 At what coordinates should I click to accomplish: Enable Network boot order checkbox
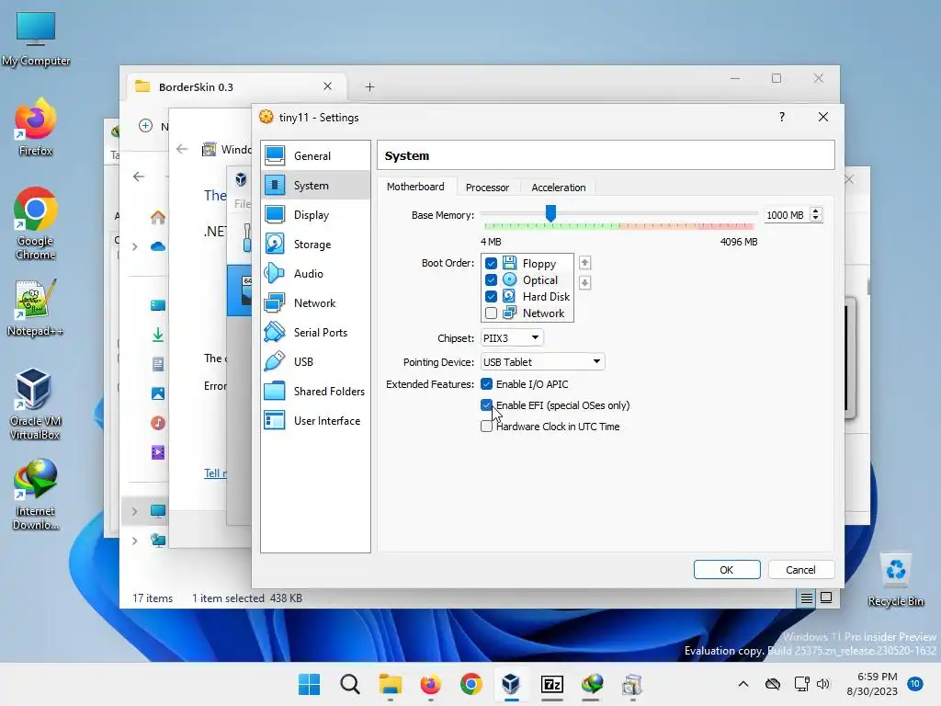tap(491, 313)
